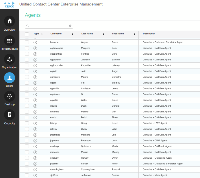Click the agent type icon for efudd
The image size is (200, 178).
(35, 118)
